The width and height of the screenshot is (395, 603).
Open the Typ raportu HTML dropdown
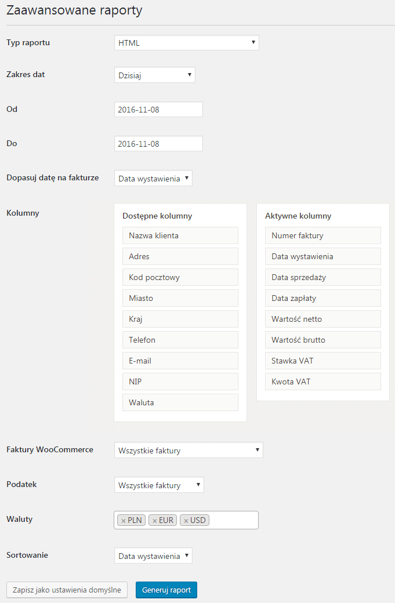click(x=187, y=43)
